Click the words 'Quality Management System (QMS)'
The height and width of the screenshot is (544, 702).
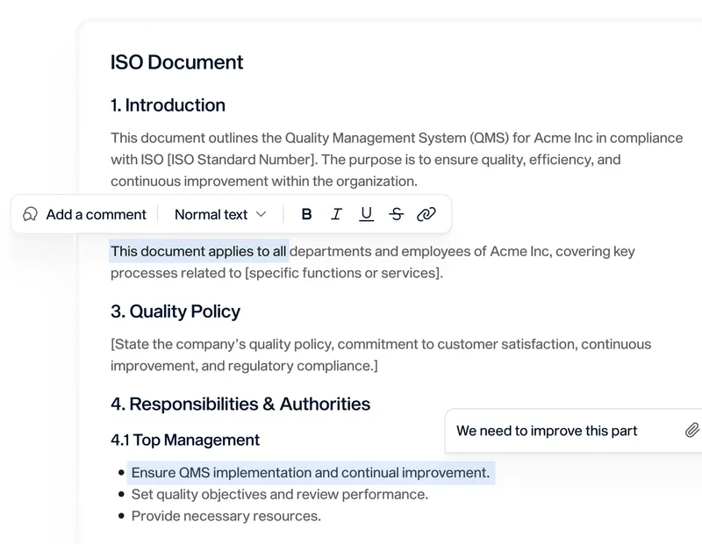pos(398,138)
